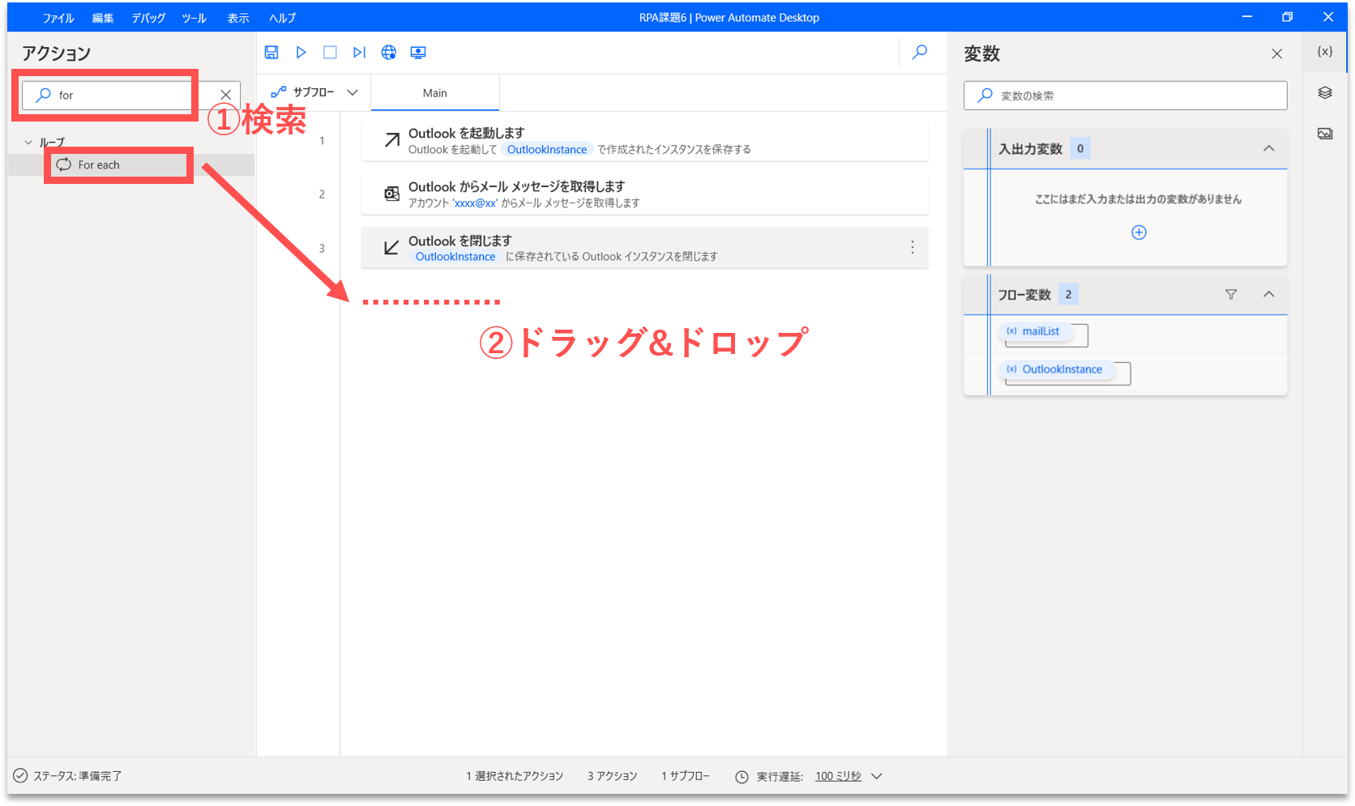Screen dimensions: 1355x806
Task: Select the Main subflow tab
Action: 435,93
